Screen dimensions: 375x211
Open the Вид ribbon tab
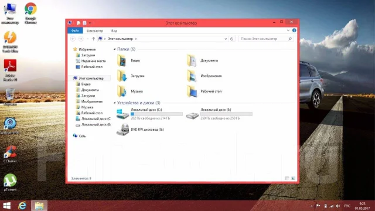pyautogui.click(x=114, y=30)
